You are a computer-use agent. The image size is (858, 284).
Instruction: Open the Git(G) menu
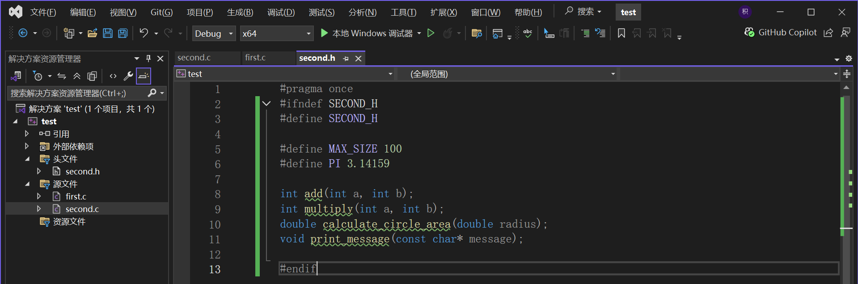click(x=161, y=12)
